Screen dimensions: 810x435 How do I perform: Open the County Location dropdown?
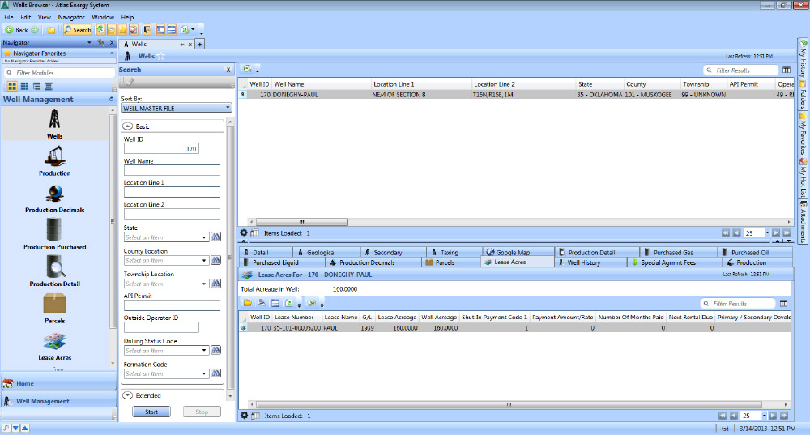tap(204, 260)
